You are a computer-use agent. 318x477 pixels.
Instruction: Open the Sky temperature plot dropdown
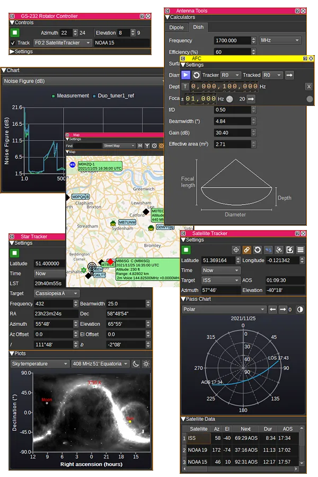coord(40,364)
